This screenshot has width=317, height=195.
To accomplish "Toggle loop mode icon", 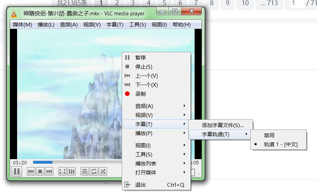I will (93, 172).
